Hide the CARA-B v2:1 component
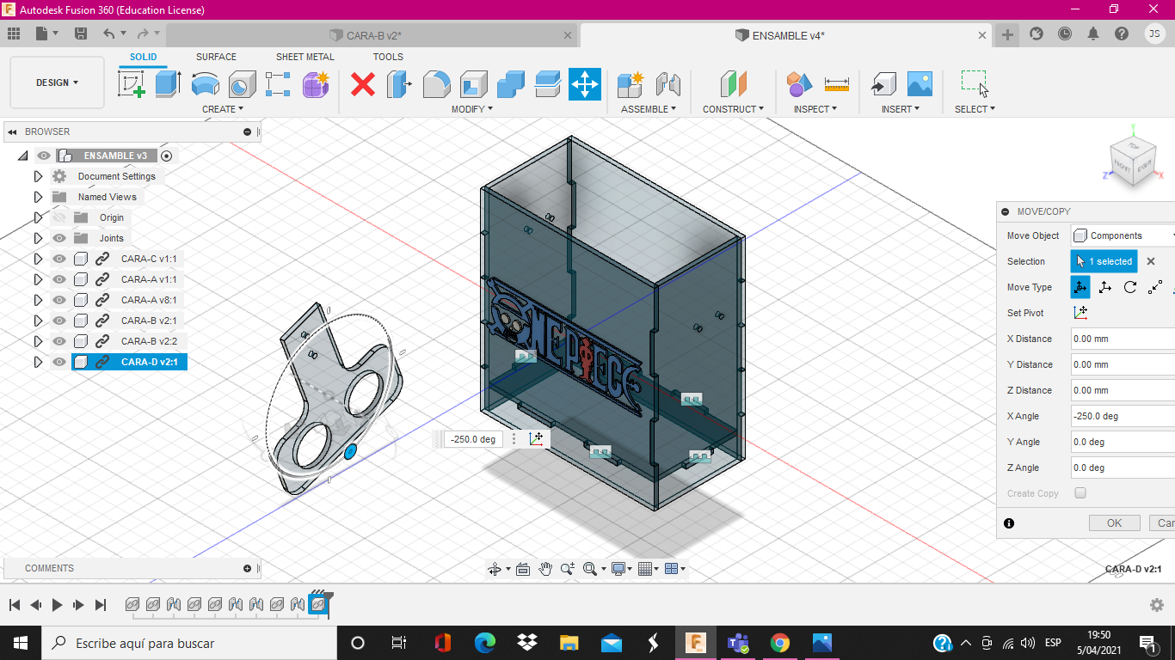The width and height of the screenshot is (1175, 660). [x=59, y=321]
